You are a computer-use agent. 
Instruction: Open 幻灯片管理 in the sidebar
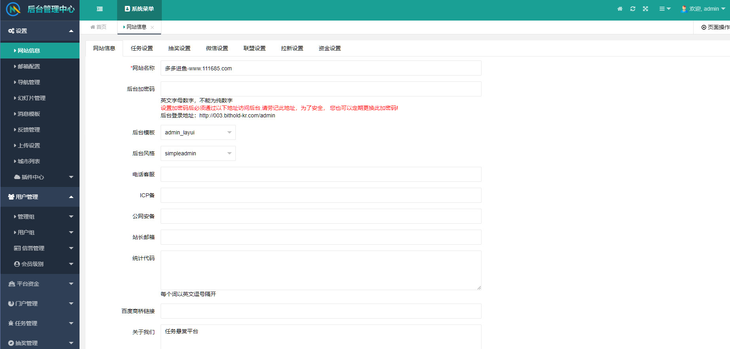pyautogui.click(x=40, y=98)
